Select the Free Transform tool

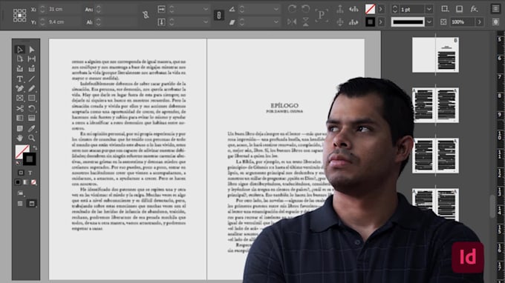click(x=31, y=108)
